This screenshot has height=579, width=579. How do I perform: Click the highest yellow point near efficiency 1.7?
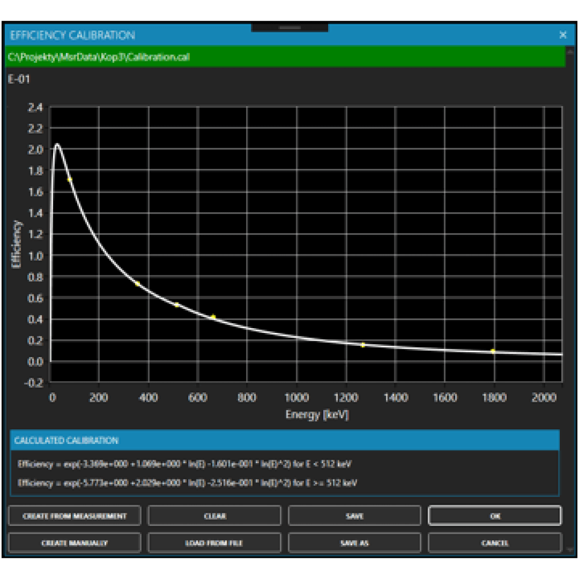(x=69, y=179)
